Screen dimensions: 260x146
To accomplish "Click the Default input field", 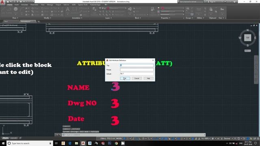I will pyautogui.click(x=137, y=74).
